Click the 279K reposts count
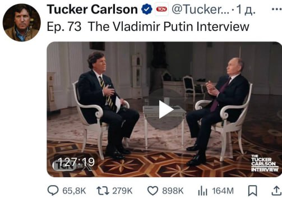The height and width of the screenshot is (203, 282). coord(122,191)
